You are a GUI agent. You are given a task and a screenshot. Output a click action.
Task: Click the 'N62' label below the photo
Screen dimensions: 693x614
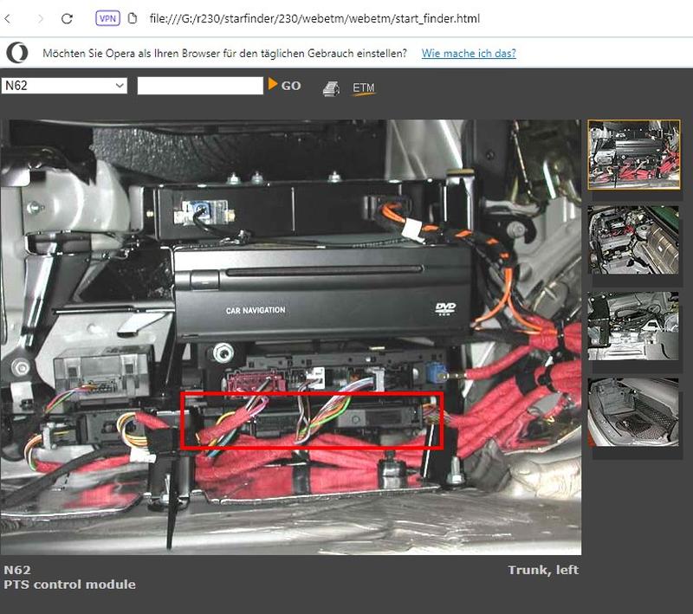(x=17, y=570)
